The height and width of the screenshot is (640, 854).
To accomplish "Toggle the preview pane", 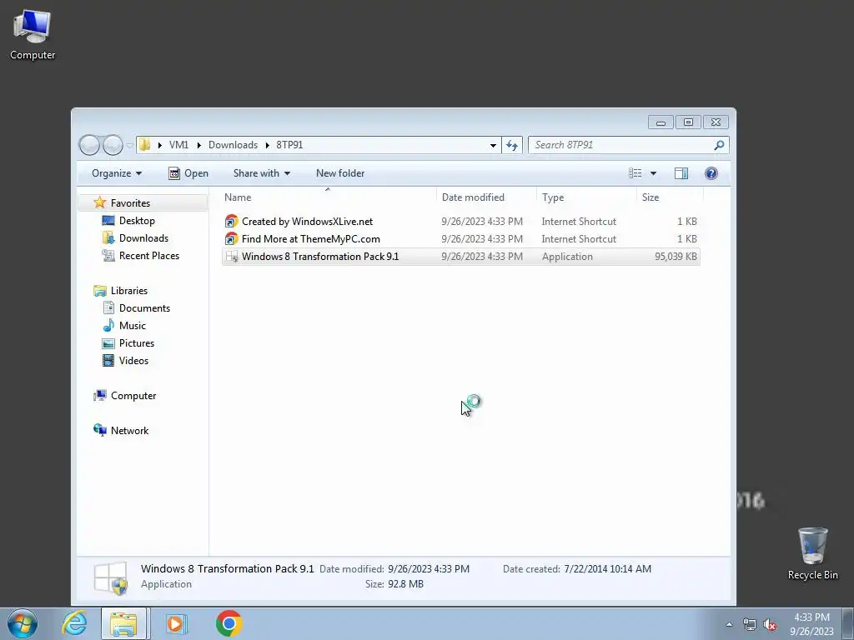I will pyautogui.click(x=681, y=173).
